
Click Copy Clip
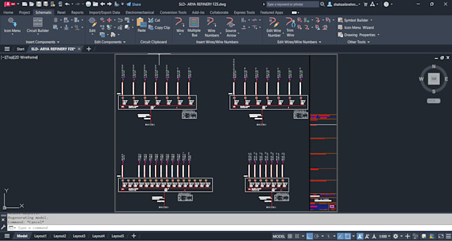pyautogui.click(x=159, y=28)
